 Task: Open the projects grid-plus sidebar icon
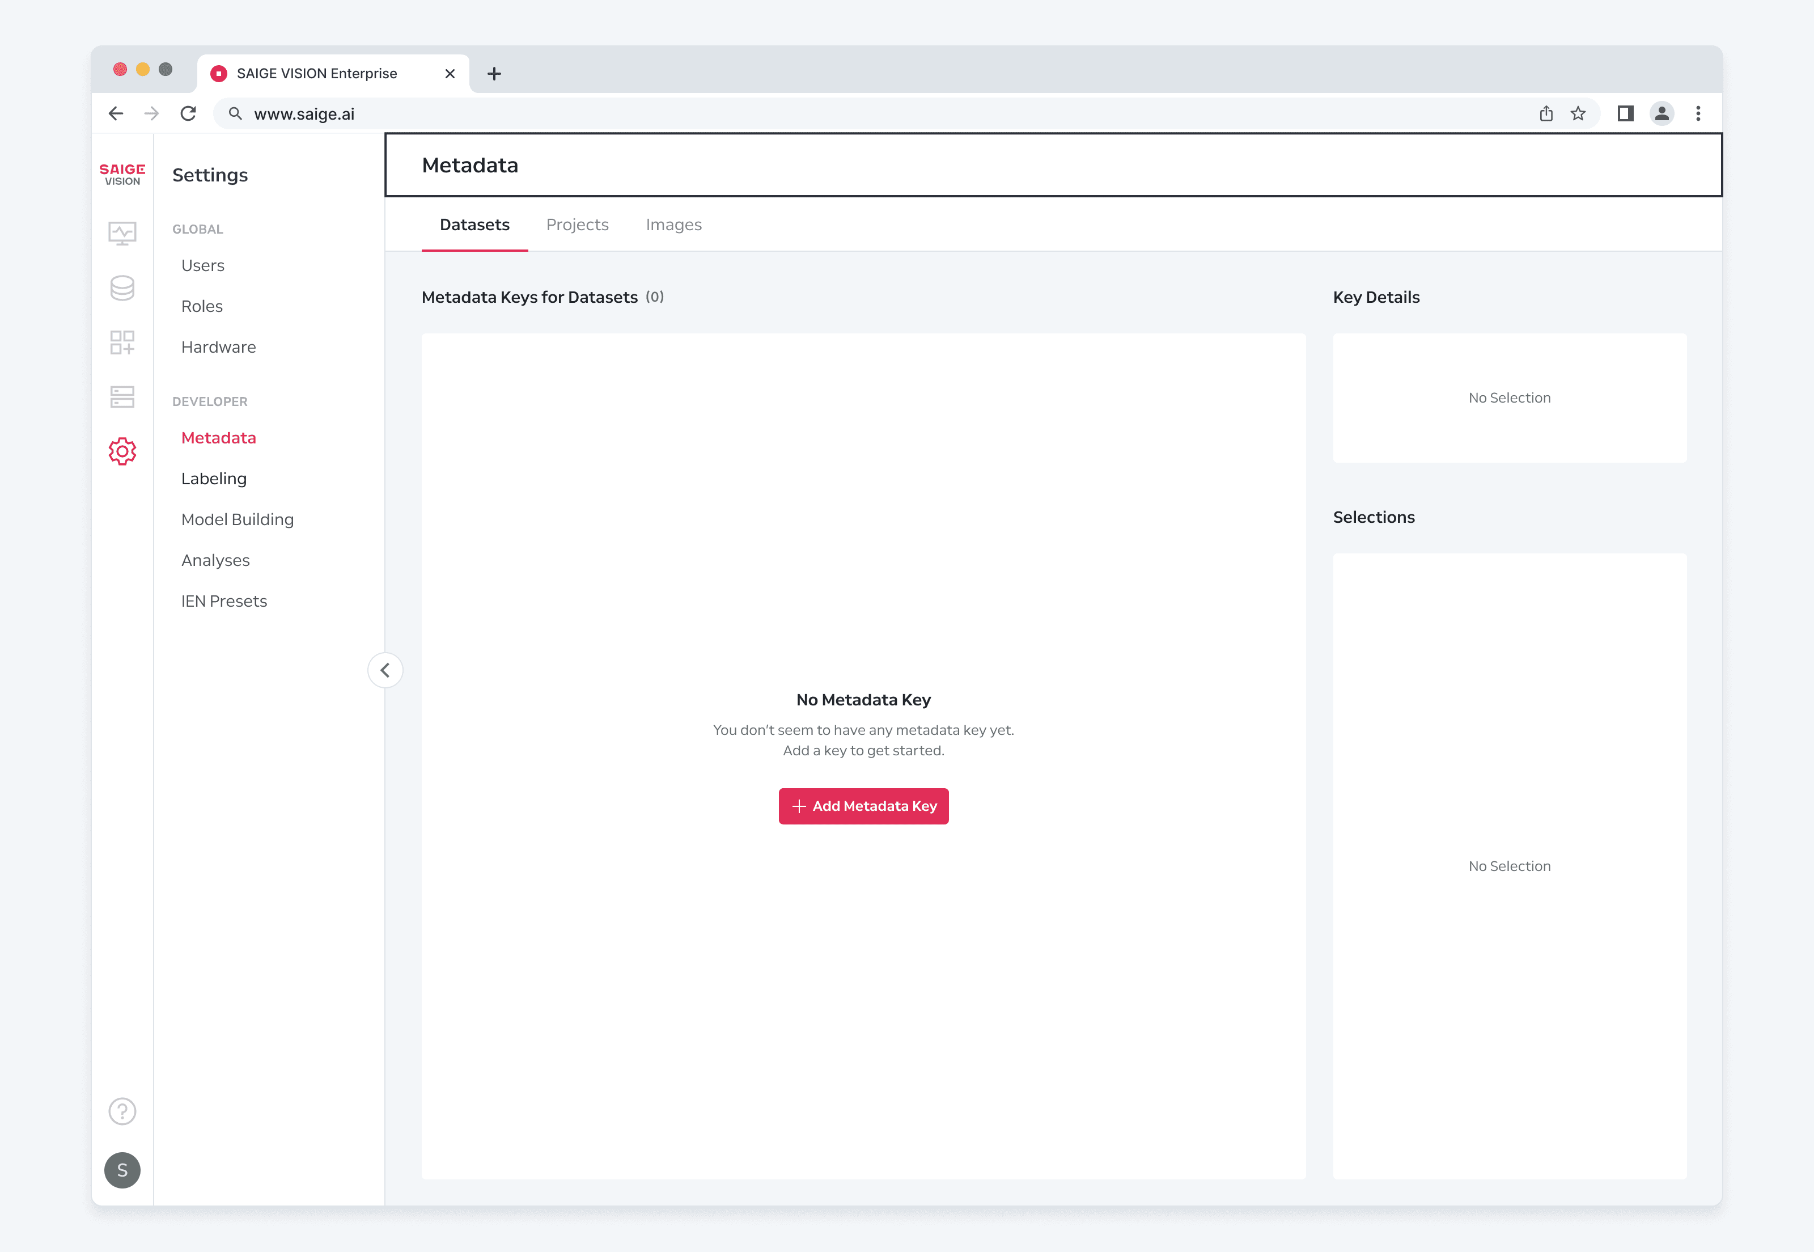pyautogui.click(x=122, y=342)
